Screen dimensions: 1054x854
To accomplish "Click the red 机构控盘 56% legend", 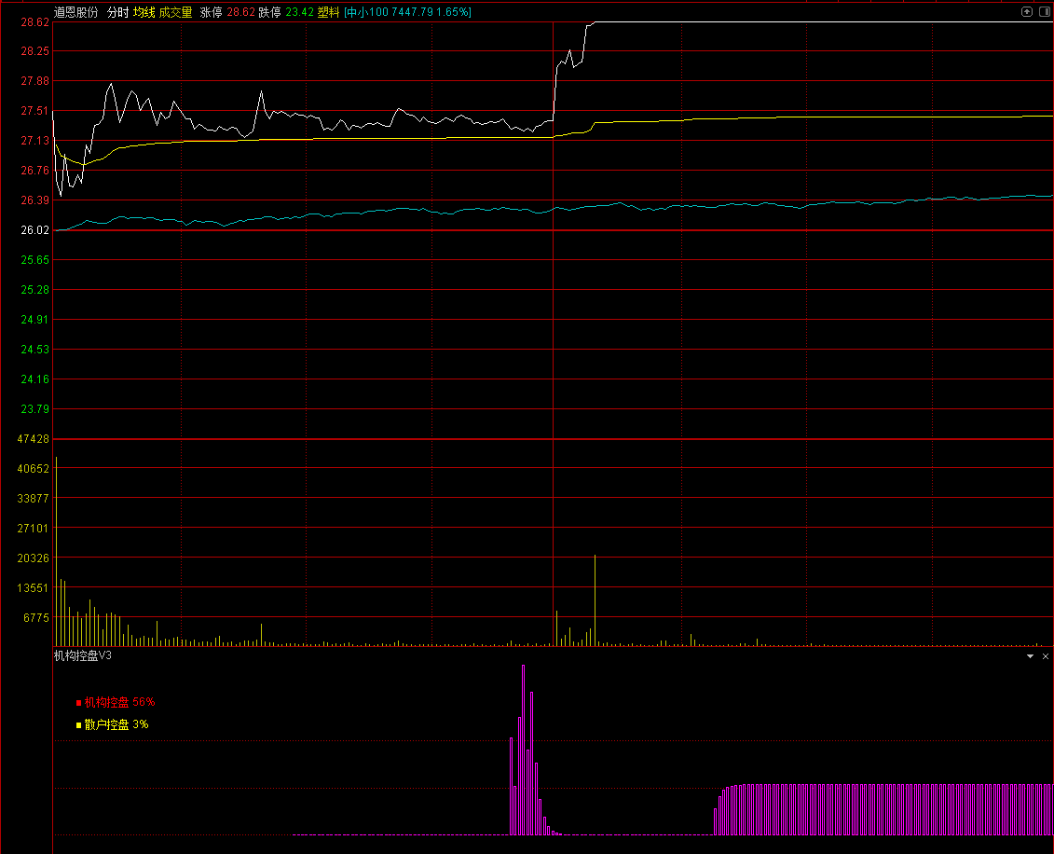I will click(x=116, y=702).
